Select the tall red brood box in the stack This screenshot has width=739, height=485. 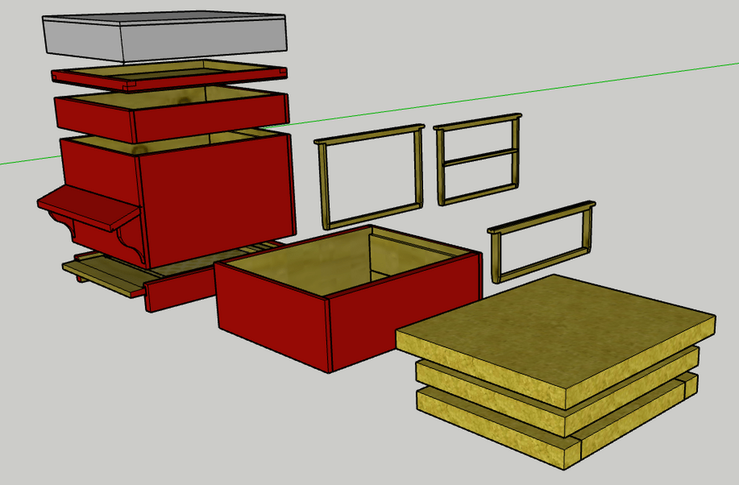tap(178, 198)
